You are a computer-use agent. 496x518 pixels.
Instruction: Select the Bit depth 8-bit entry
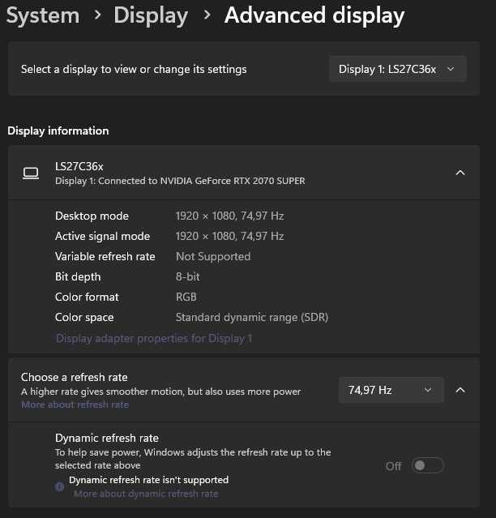click(x=188, y=276)
